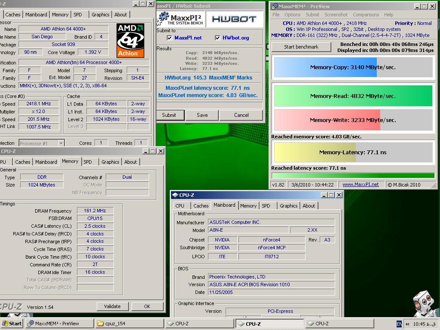Click the motherboard Model A8N-E field
This screenshot has width=440, height=330.
coord(248,230)
